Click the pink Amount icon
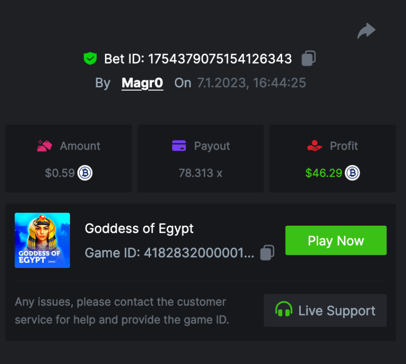 45,146
